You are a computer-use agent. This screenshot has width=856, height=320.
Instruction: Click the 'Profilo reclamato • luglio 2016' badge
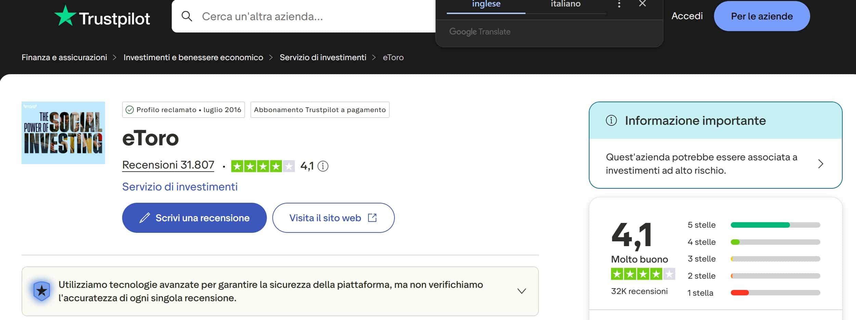(x=183, y=110)
